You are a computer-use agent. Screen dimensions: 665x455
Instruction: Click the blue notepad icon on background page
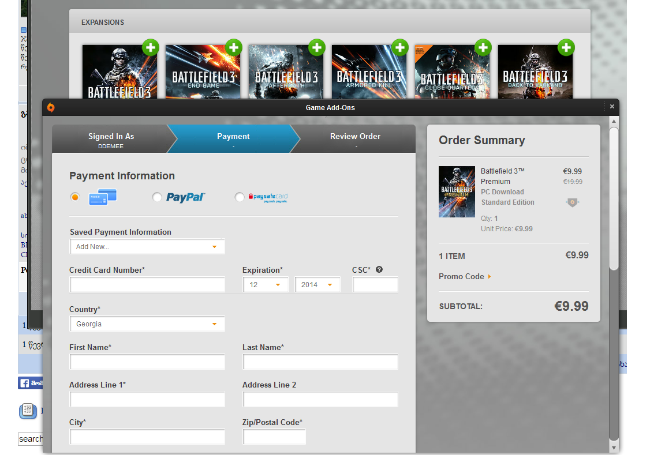click(x=28, y=411)
